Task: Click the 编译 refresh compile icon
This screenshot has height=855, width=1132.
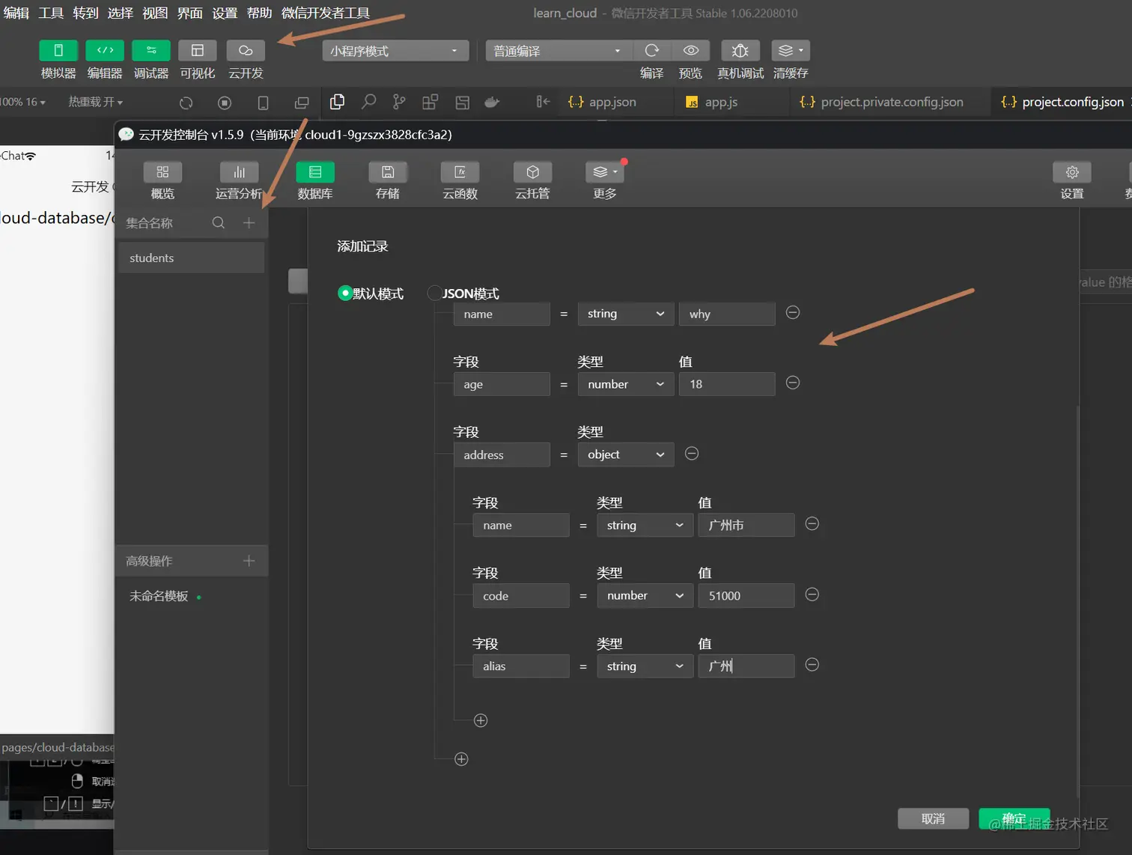Action: [652, 50]
